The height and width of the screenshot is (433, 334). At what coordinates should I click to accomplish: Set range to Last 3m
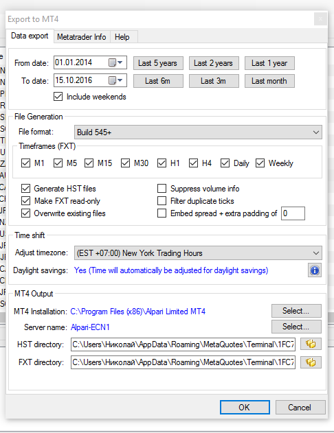pos(214,81)
